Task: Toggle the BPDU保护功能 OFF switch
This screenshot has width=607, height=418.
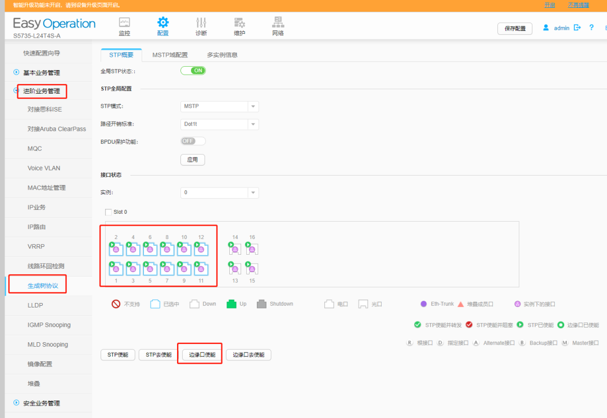Action: pos(193,141)
